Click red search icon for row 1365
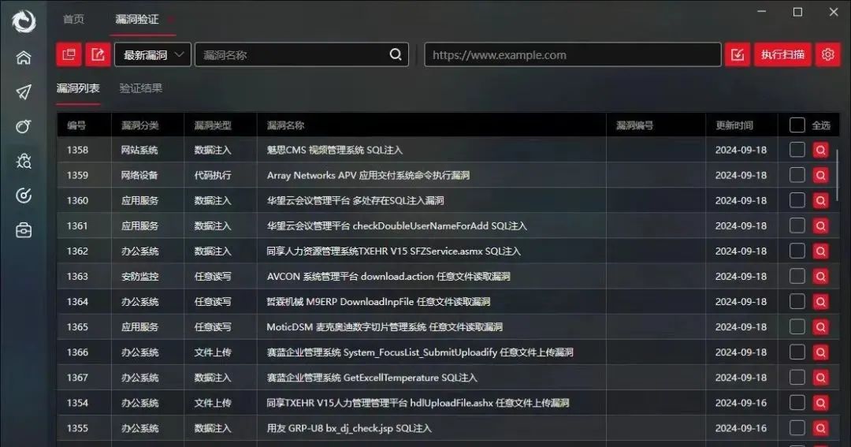 tap(820, 327)
